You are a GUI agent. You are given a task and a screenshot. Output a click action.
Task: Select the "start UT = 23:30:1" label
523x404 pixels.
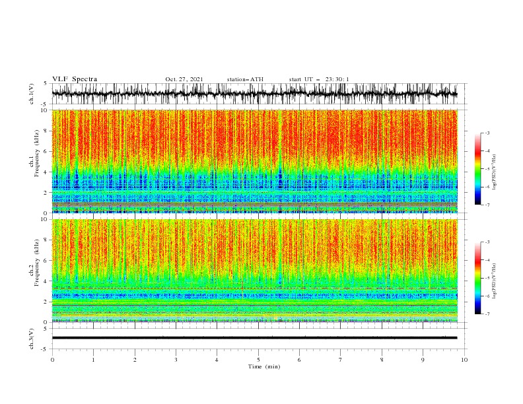pyautogui.click(x=319, y=79)
